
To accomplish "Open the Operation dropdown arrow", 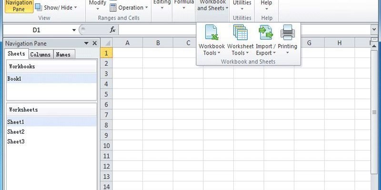I will coord(147,8).
